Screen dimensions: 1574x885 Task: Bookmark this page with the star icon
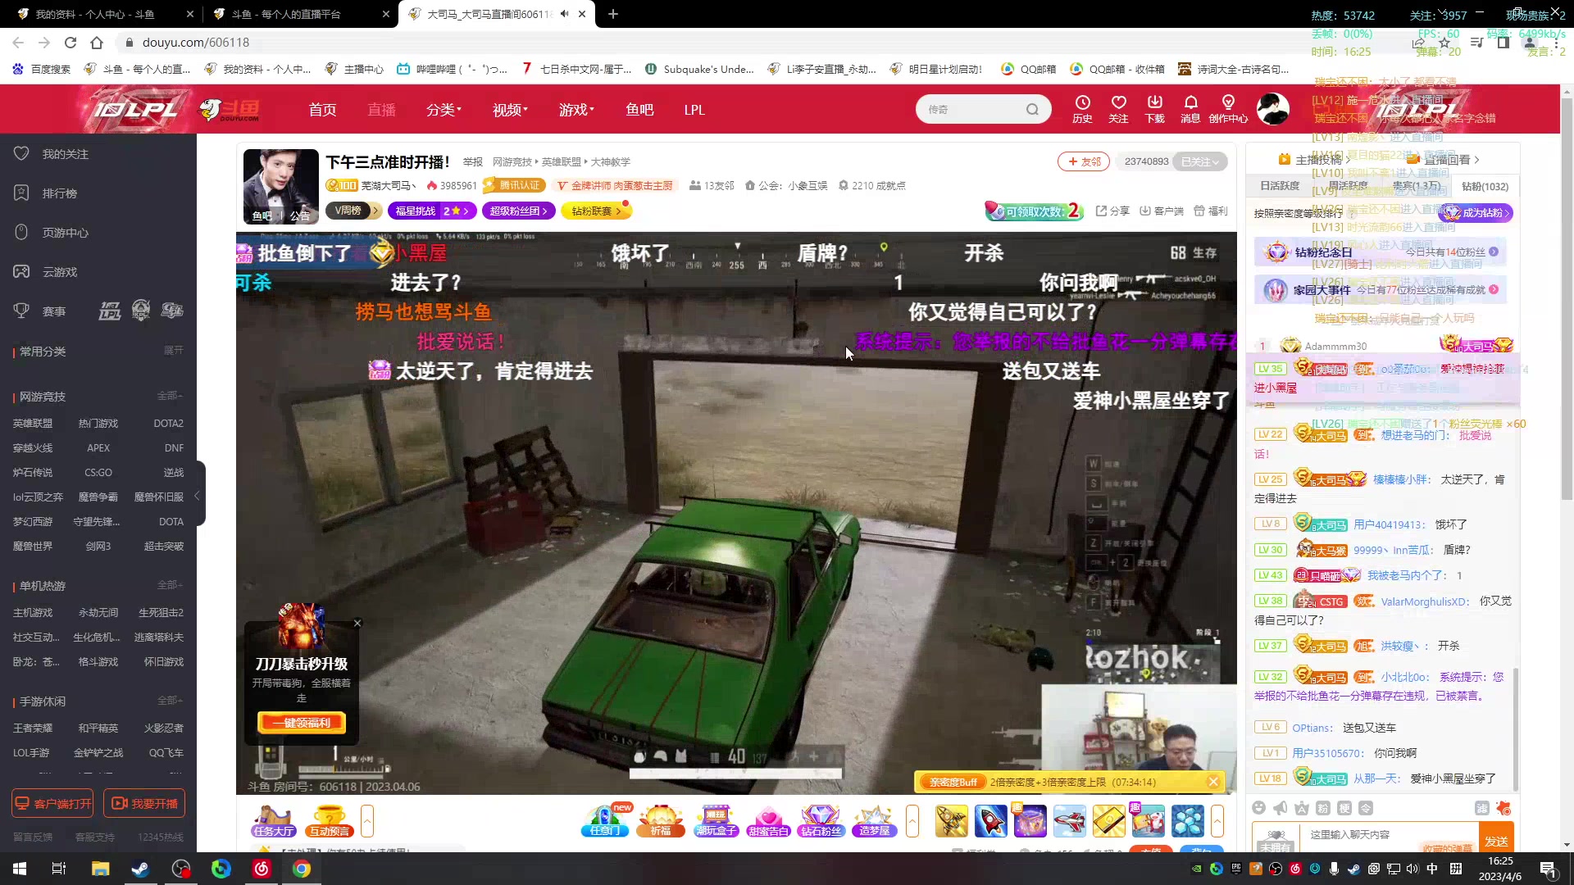click(1444, 43)
